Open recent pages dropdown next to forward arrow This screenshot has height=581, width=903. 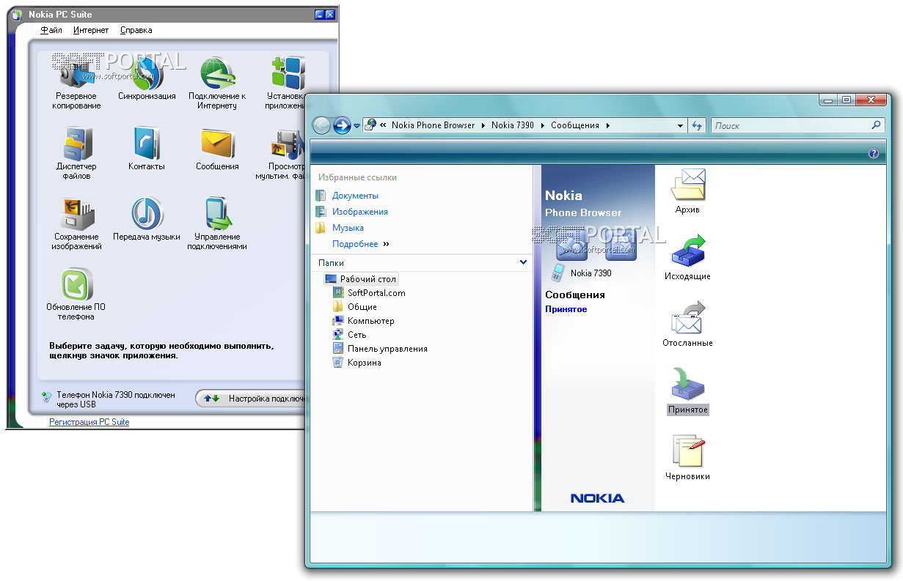tap(357, 126)
